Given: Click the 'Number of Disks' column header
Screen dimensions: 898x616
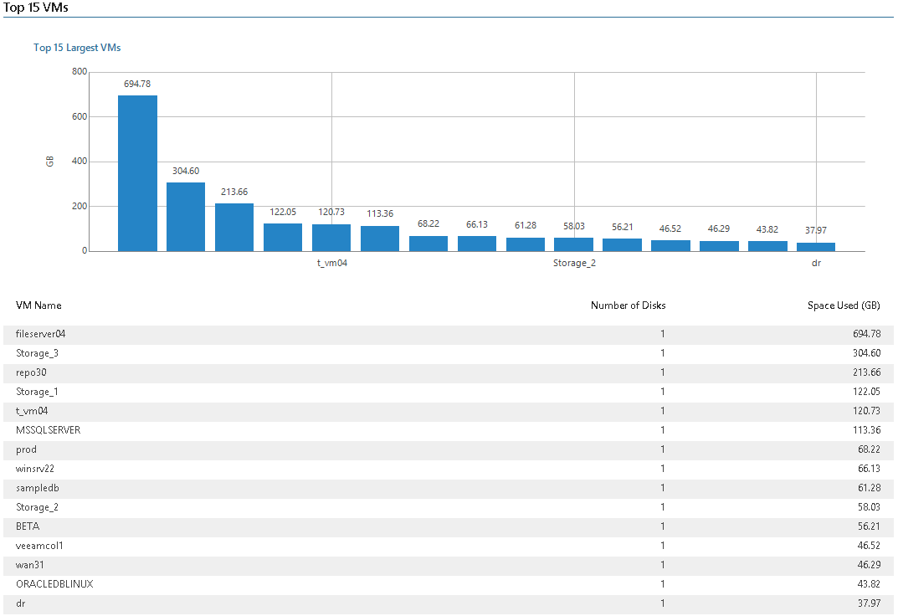Looking at the screenshot, I should [x=629, y=305].
